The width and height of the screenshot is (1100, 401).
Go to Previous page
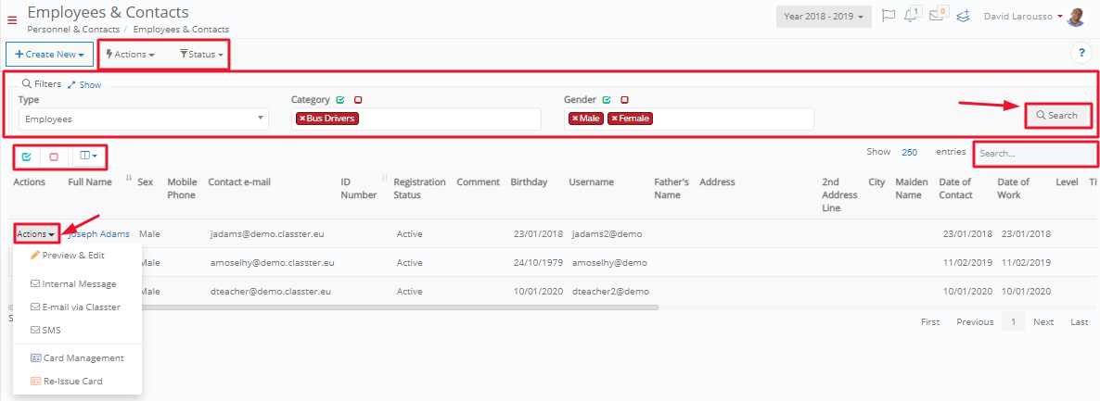975,321
